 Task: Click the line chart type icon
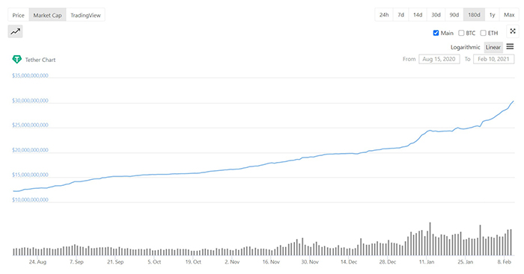pyautogui.click(x=15, y=31)
